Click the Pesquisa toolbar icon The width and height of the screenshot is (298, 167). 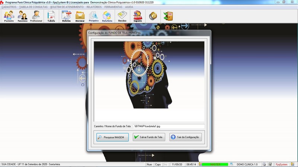point(93,16)
